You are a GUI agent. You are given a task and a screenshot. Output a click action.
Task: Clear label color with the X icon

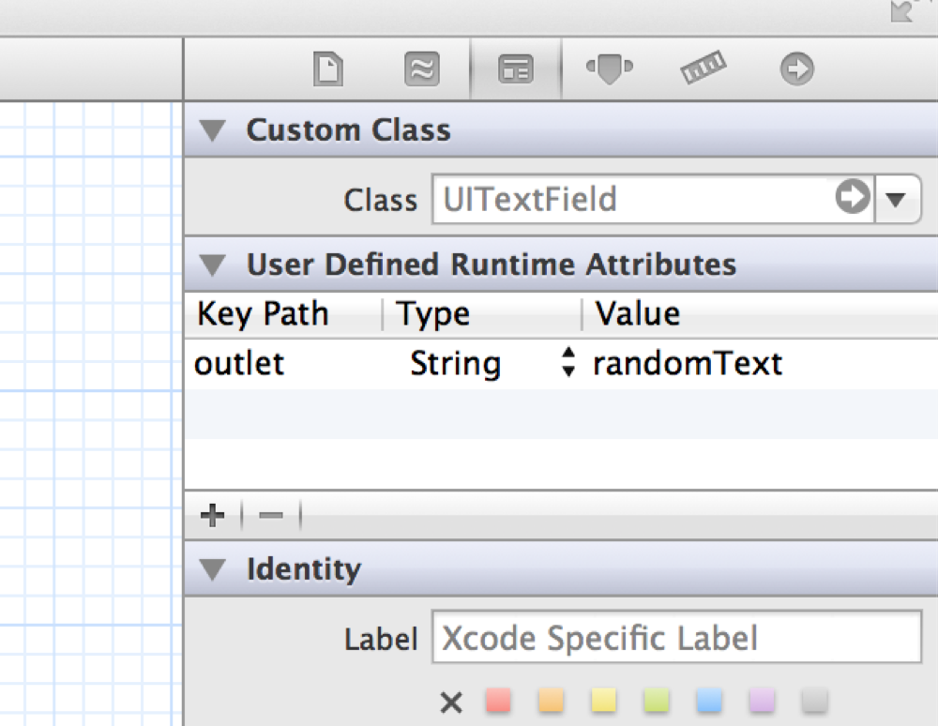point(451,702)
